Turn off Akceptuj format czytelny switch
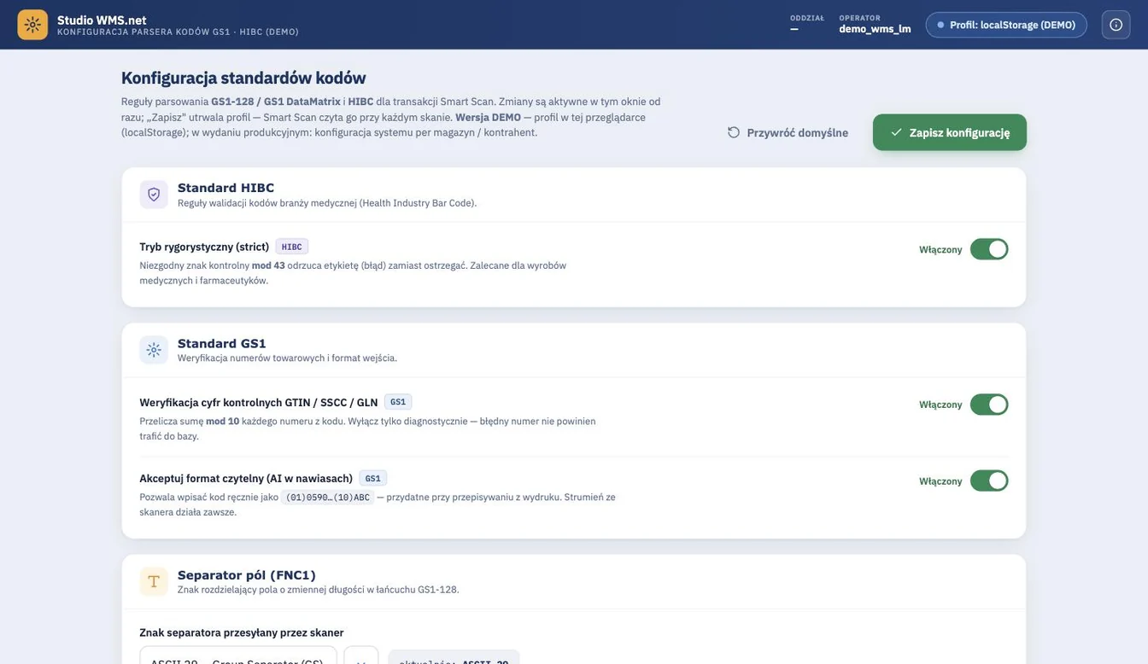The height and width of the screenshot is (664, 1148). (989, 481)
